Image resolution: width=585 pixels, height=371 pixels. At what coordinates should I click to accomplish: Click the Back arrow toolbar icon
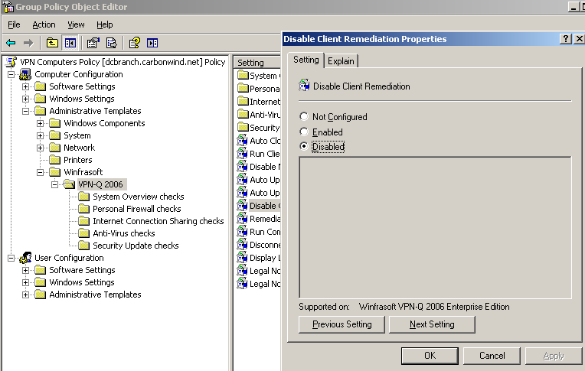click(x=11, y=44)
